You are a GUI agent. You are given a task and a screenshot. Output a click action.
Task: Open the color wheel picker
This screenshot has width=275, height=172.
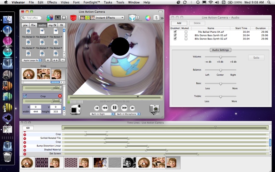click(x=148, y=18)
